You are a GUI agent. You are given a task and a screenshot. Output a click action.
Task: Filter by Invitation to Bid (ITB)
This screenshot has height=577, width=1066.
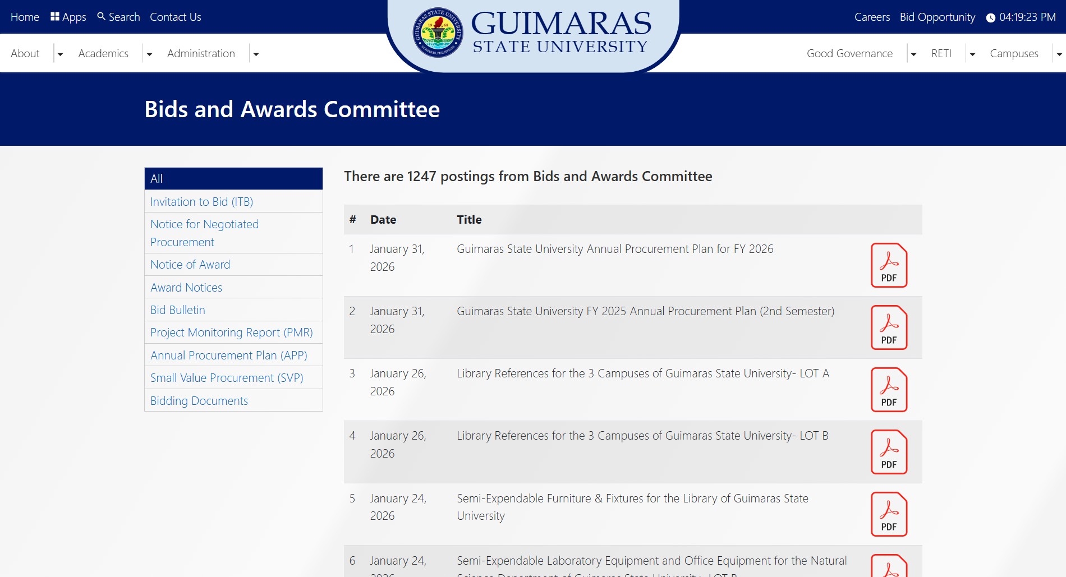click(x=201, y=202)
